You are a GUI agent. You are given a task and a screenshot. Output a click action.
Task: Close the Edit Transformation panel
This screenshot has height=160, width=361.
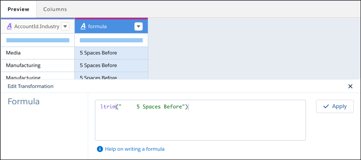350,86
